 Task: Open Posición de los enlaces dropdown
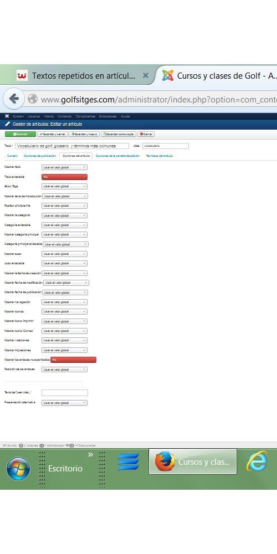pos(64,369)
